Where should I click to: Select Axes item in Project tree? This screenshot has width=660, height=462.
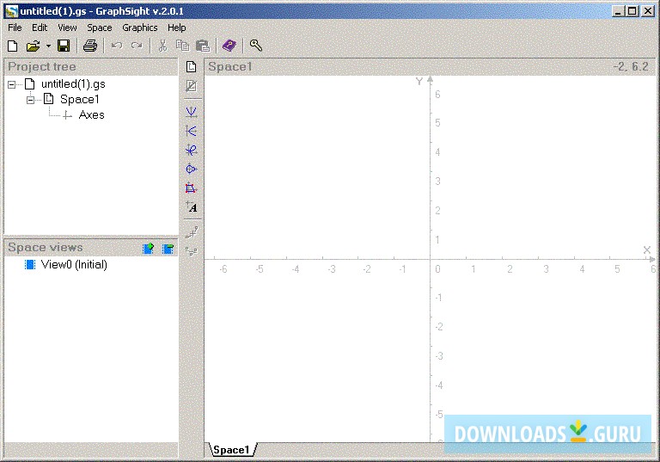tap(91, 115)
